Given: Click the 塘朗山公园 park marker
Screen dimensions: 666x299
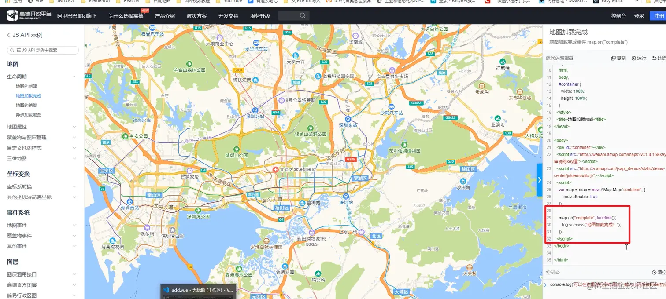Looking at the screenshot, I should tap(237, 149).
